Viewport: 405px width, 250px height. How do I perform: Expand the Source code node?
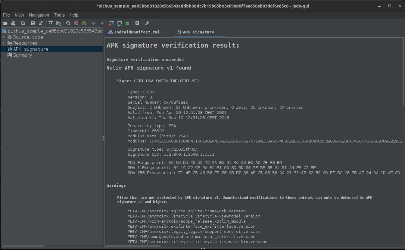[x=3, y=37]
